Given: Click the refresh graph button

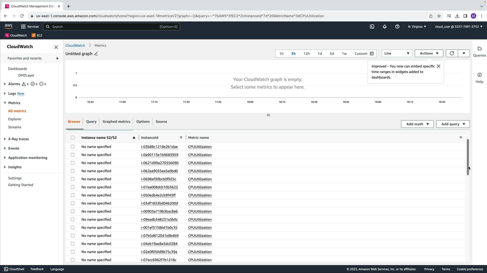Looking at the screenshot, I should [x=452, y=53].
